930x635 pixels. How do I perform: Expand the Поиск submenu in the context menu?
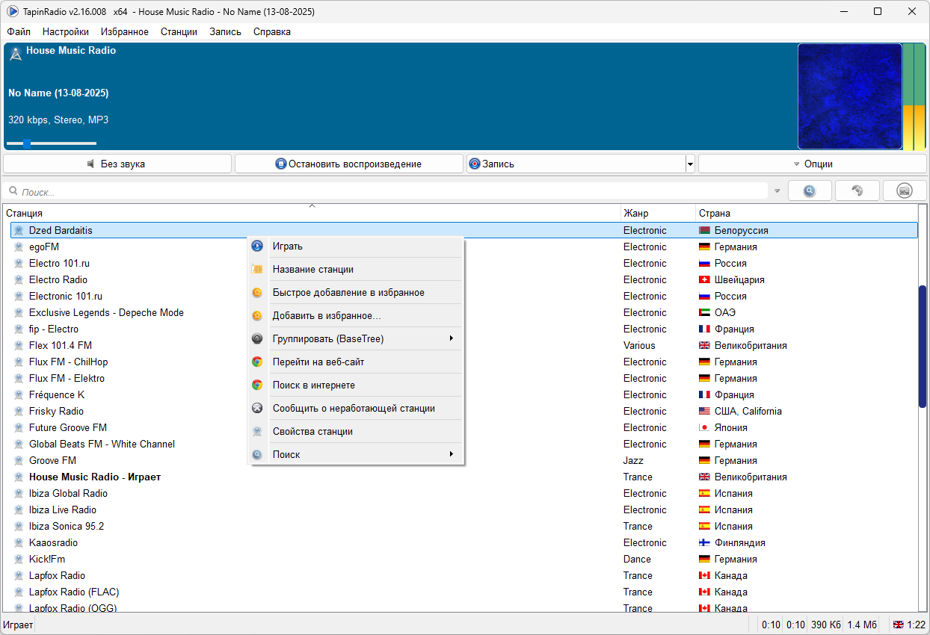pos(452,454)
